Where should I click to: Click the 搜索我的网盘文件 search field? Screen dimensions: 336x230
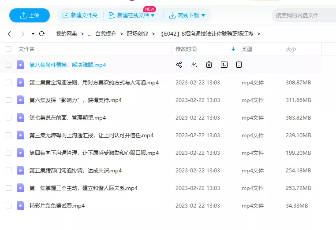pyautogui.click(x=302, y=15)
